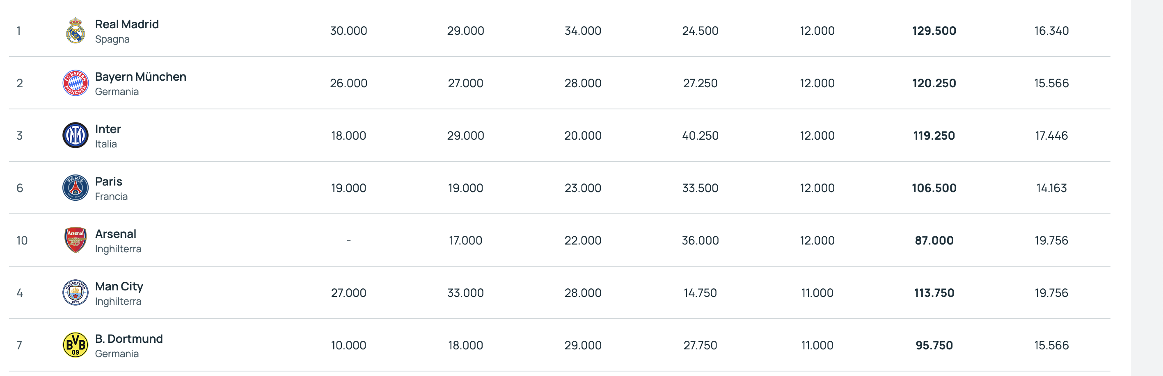
Task: Click Real Madrid's total 129.500
Action: 934,31
